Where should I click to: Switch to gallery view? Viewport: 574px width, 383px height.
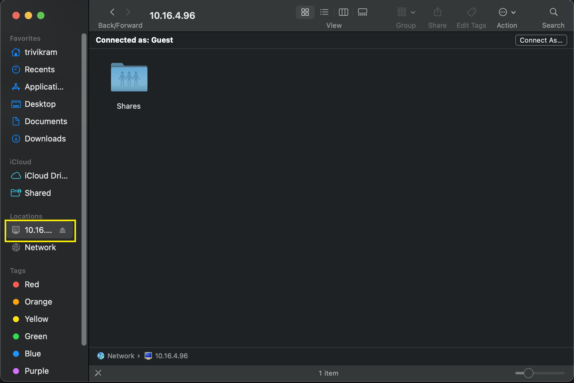click(362, 12)
